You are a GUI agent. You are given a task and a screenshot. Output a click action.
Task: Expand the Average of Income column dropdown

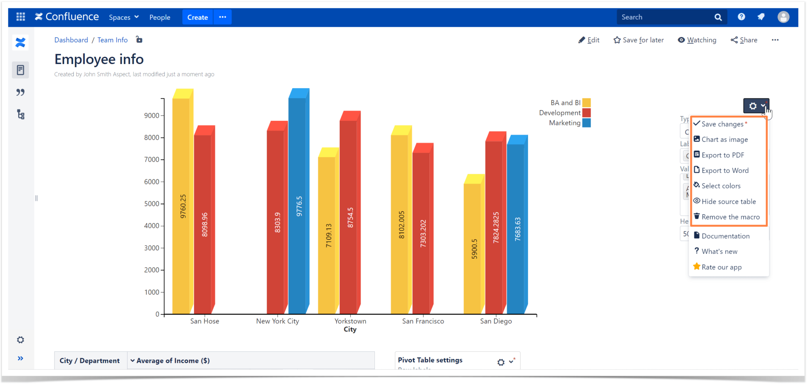click(x=134, y=361)
